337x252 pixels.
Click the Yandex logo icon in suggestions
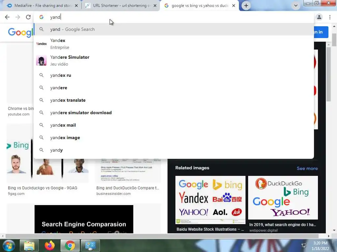pos(41,44)
